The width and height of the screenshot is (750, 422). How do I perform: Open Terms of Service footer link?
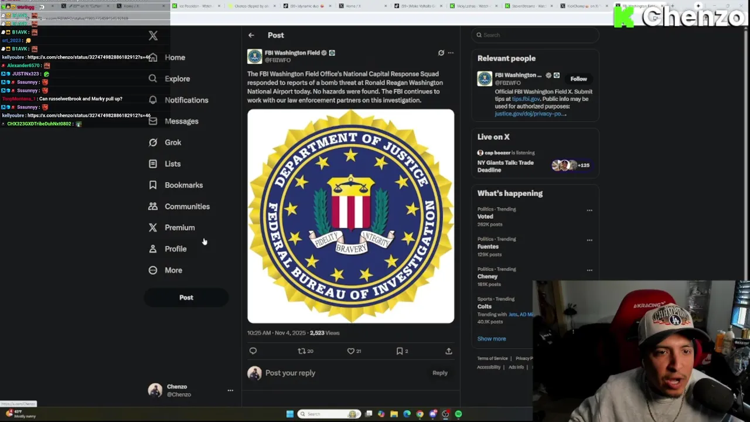coord(492,358)
